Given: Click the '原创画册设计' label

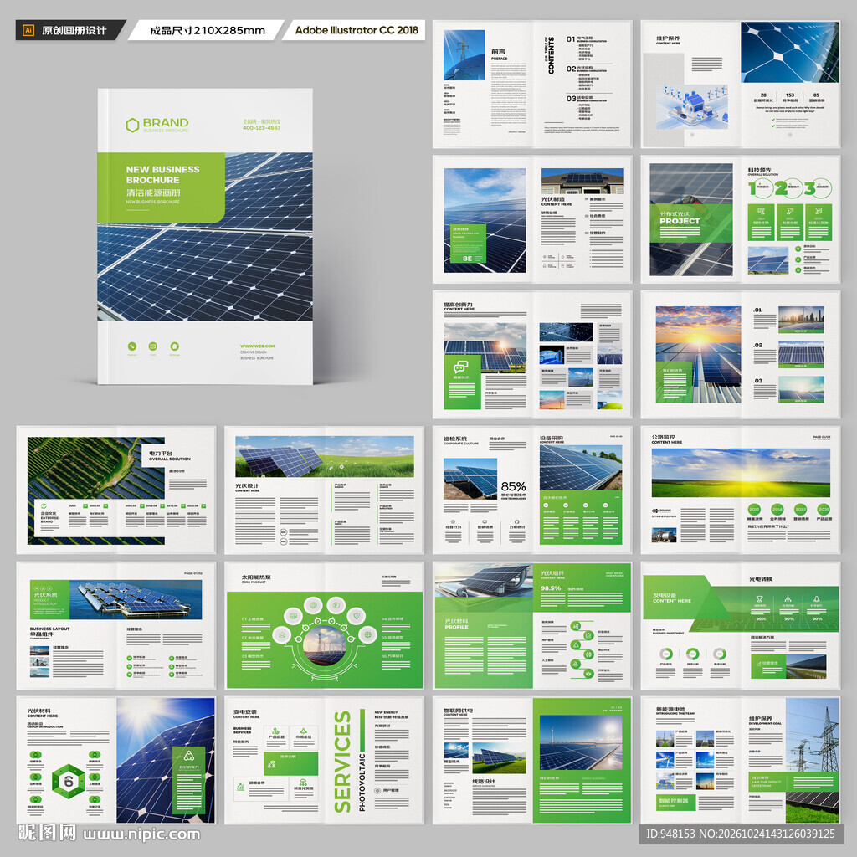Looking at the screenshot, I should [74, 31].
